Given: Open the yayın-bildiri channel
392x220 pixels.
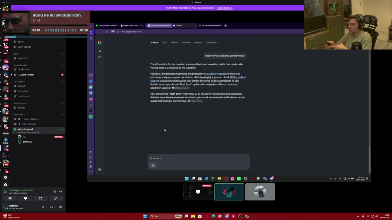Looking at the screenshot, I should [x=38, y=75].
